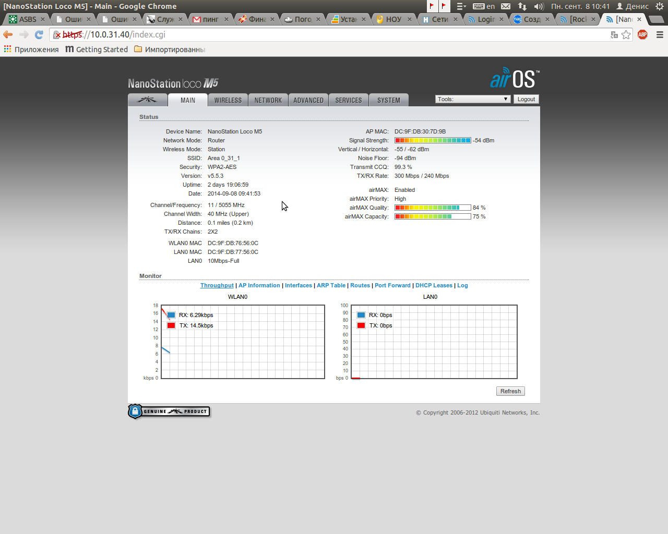The width and height of the screenshot is (668, 534).
Task: Select the device name 'NanoStation Loco M5' value
Action: point(235,131)
